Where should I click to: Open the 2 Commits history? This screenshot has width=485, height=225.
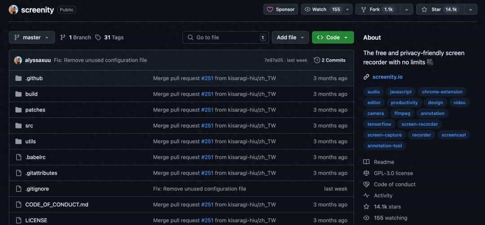330,60
